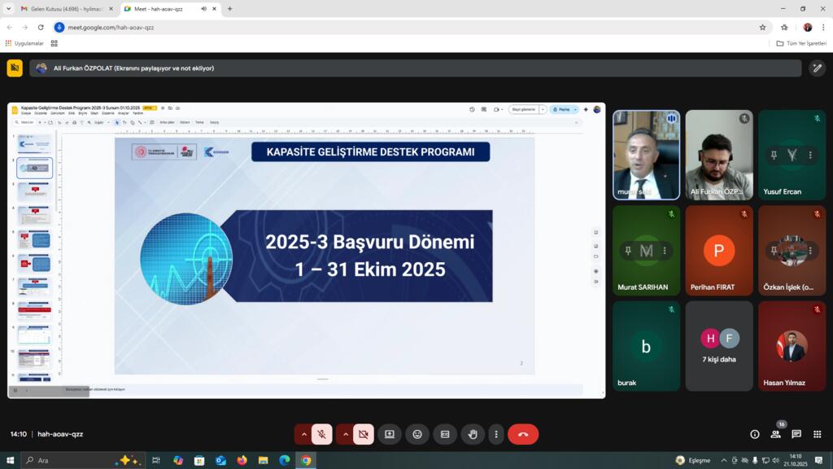Open more options three-dot menu in Meet
The height and width of the screenshot is (469, 833).
(x=496, y=434)
